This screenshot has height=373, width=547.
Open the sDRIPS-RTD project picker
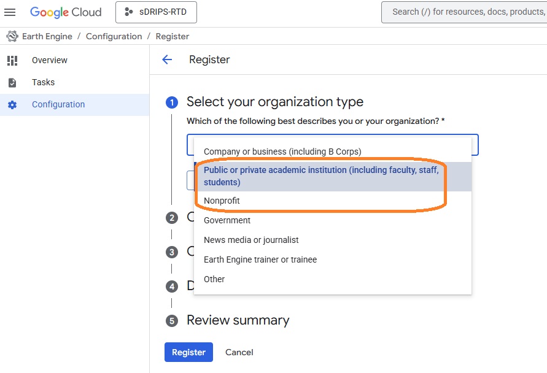click(x=156, y=12)
